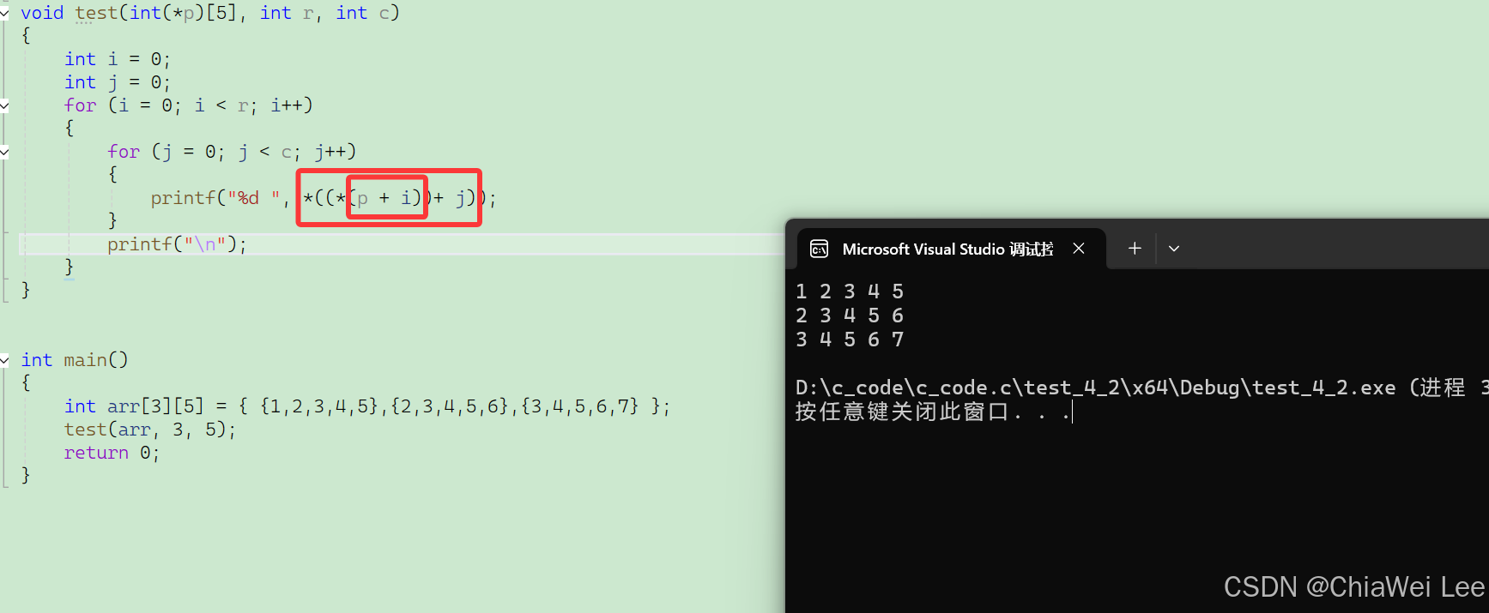The image size is (1489, 613).
Task: Click the test function name in its signature
Action: tap(96, 13)
